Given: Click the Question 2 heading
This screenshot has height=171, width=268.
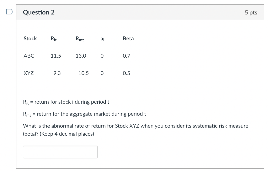Looking at the screenshot, I should 39,12.
